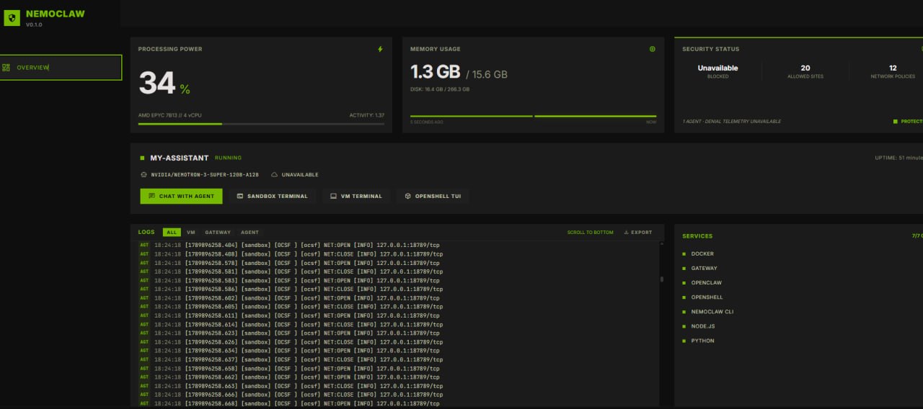
Task: Switch logs to the Gateway tab
Action: point(218,233)
